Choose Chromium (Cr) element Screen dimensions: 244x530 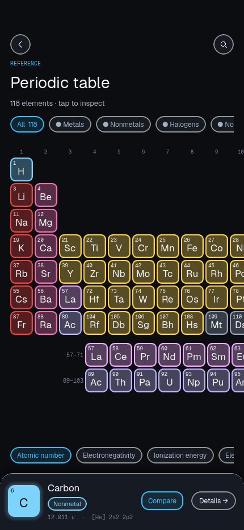144,246
